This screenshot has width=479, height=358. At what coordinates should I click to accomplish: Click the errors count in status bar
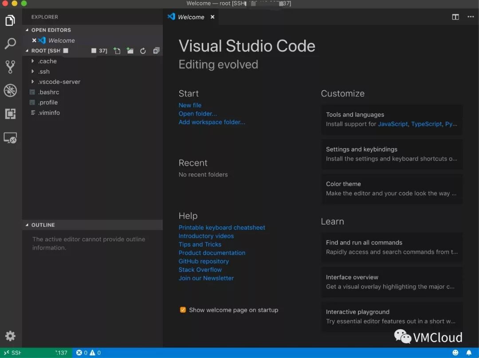(x=82, y=353)
